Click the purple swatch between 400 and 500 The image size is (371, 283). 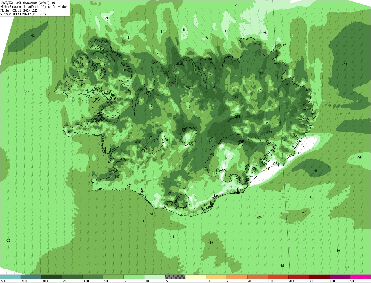[340, 277]
